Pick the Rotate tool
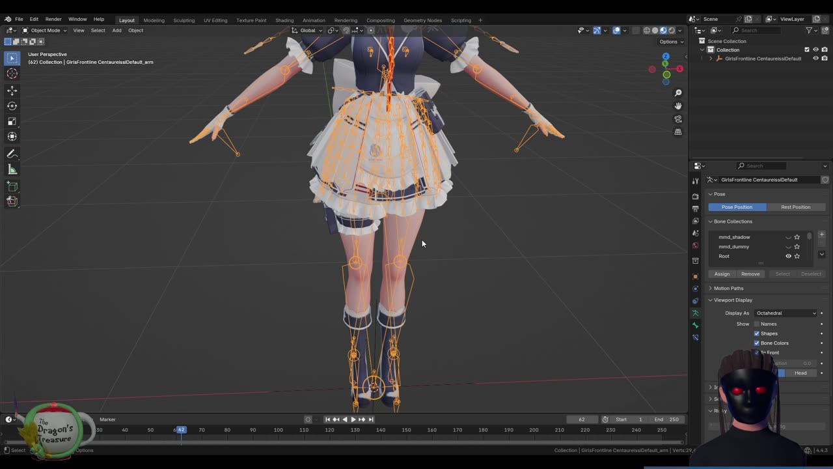 click(12, 106)
